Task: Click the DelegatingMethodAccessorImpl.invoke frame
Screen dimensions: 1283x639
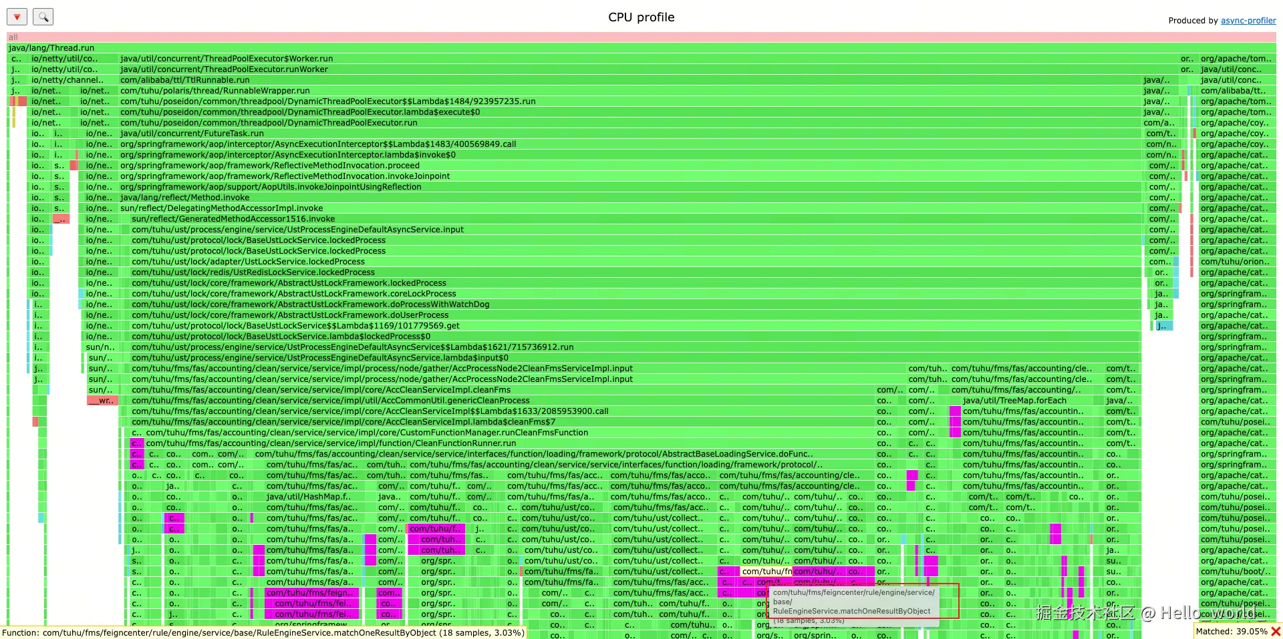Action: tap(630, 208)
